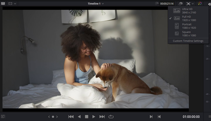Go to next edit with right chevron
The image size is (211, 121).
(x=57, y=117)
